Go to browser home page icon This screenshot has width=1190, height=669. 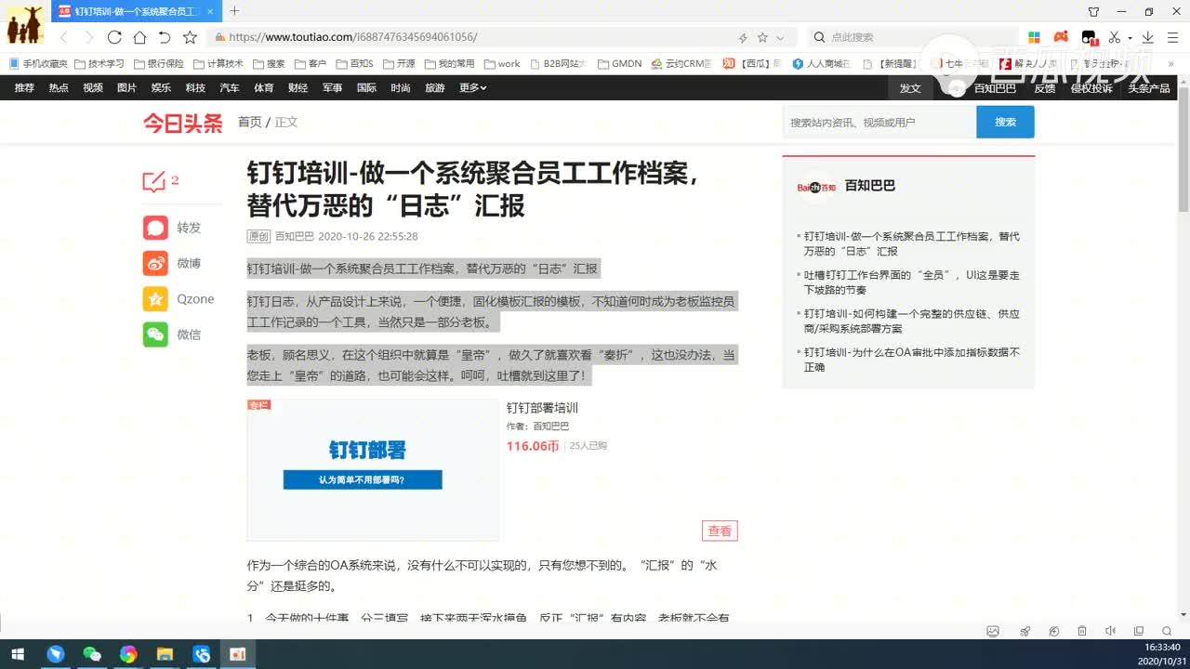(139, 37)
